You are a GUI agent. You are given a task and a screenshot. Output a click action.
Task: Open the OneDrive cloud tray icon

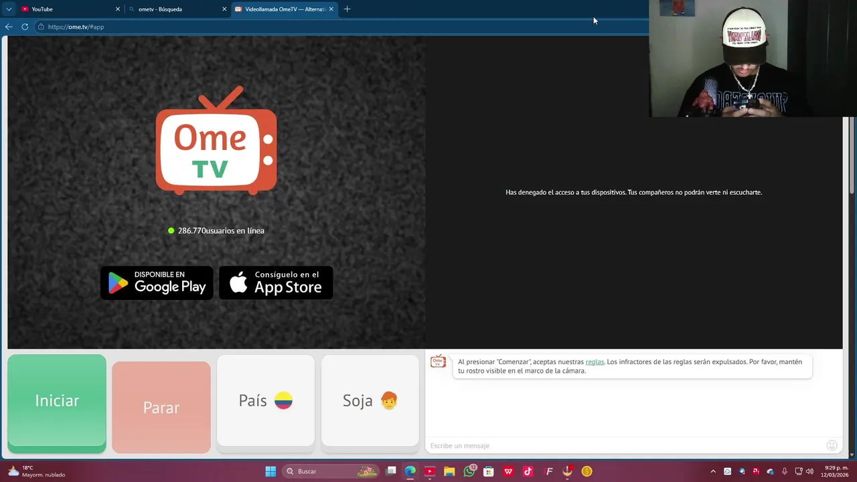click(x=770, y=471)
